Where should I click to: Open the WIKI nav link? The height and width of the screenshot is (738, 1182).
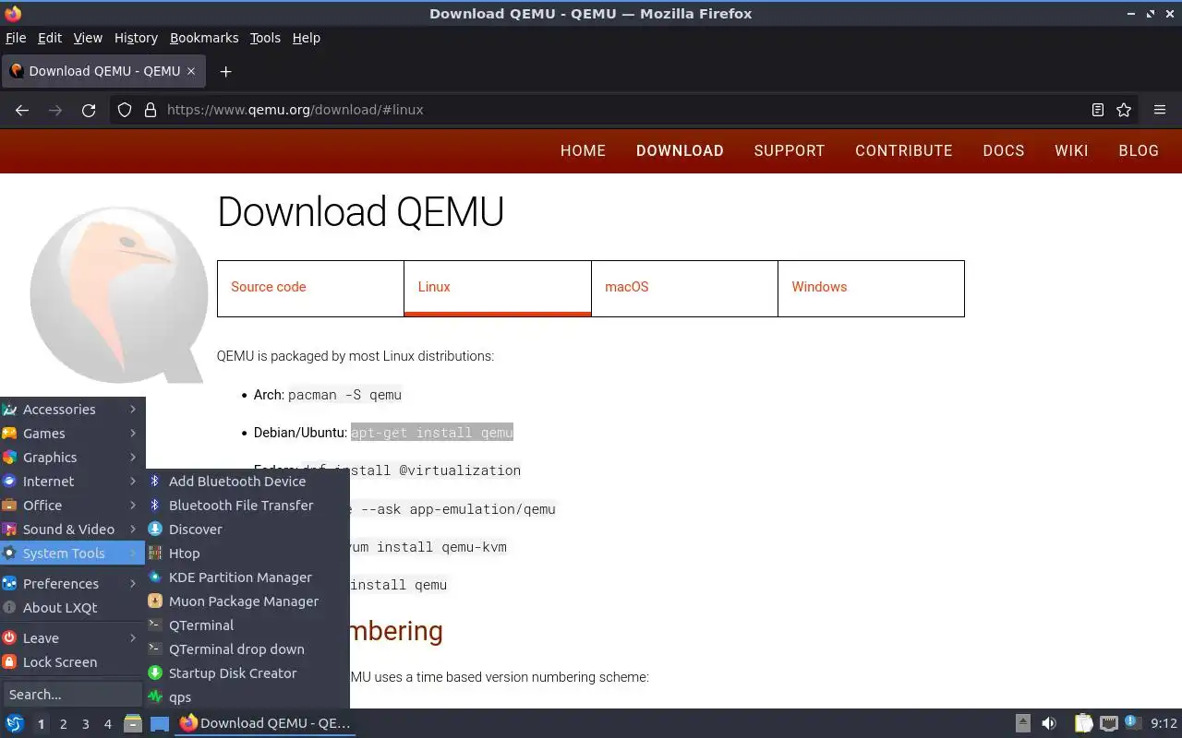pos(1071,150)
